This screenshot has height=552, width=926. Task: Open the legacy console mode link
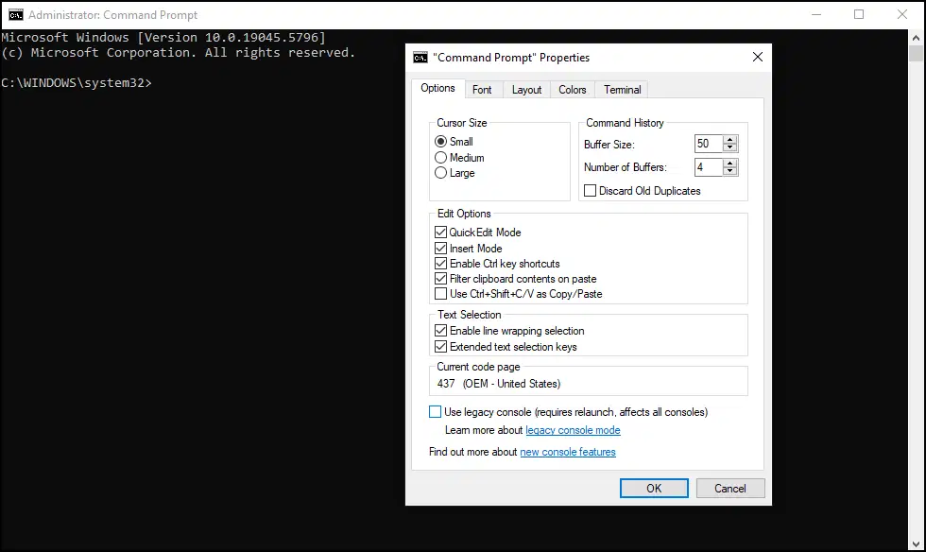pos(573,430)
